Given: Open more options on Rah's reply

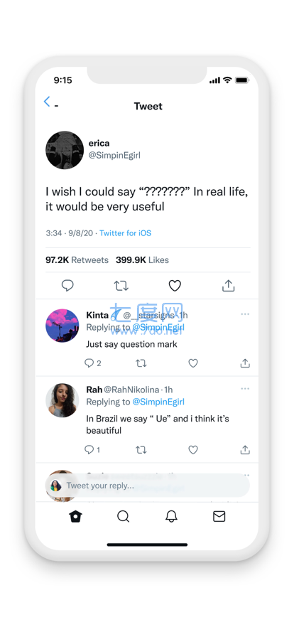Looking at the screenshot, I should [x=245, y=389].
